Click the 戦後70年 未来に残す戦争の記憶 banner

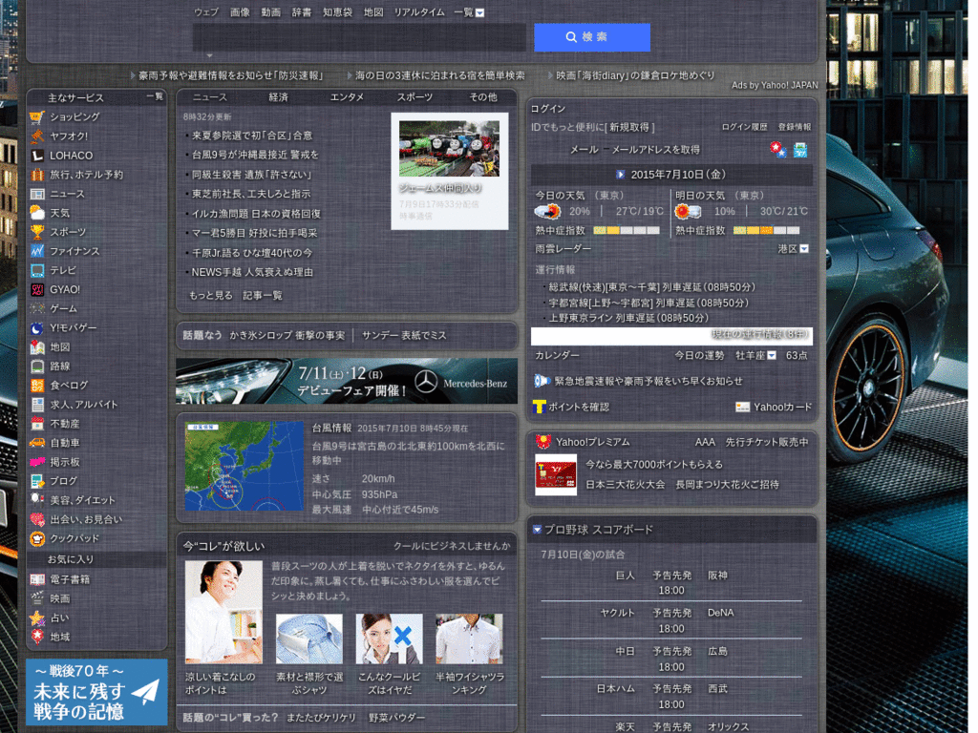(96, 692)
